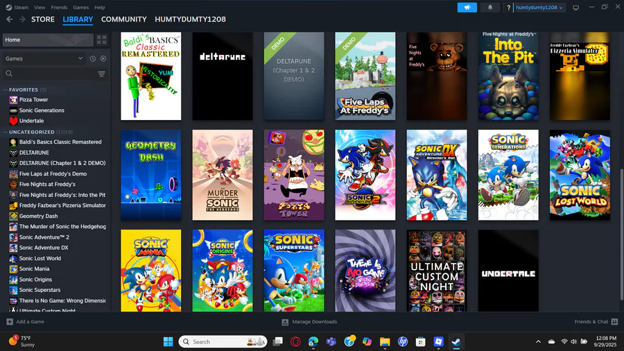Open the notifications bell
This screenshot has height=351, width=624.
click(490, 8)
